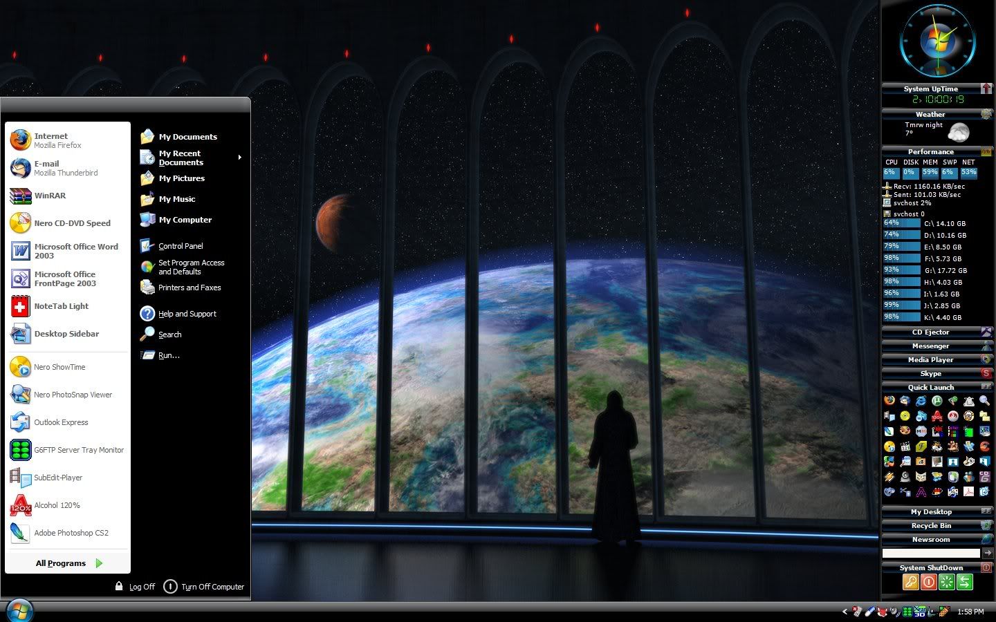Expand the My Desktop panel

click(x=937, y=511)
